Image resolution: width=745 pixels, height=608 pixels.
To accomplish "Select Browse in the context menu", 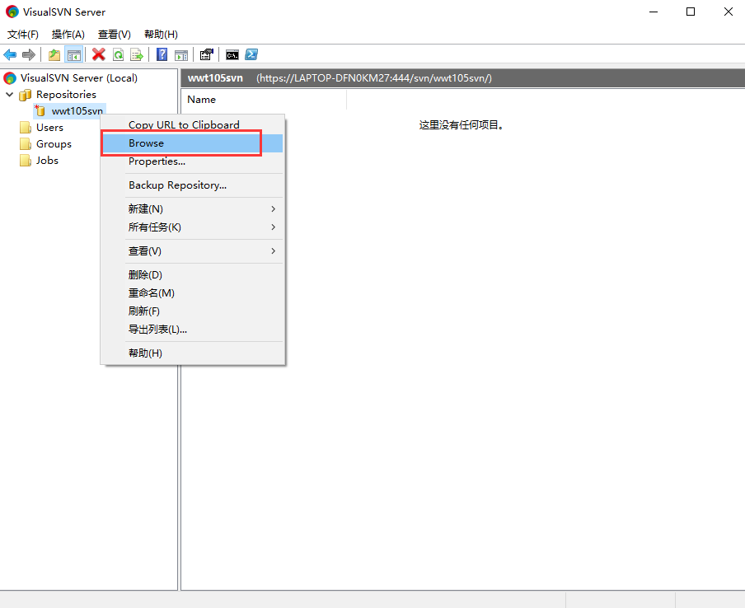I will point(147,143).
